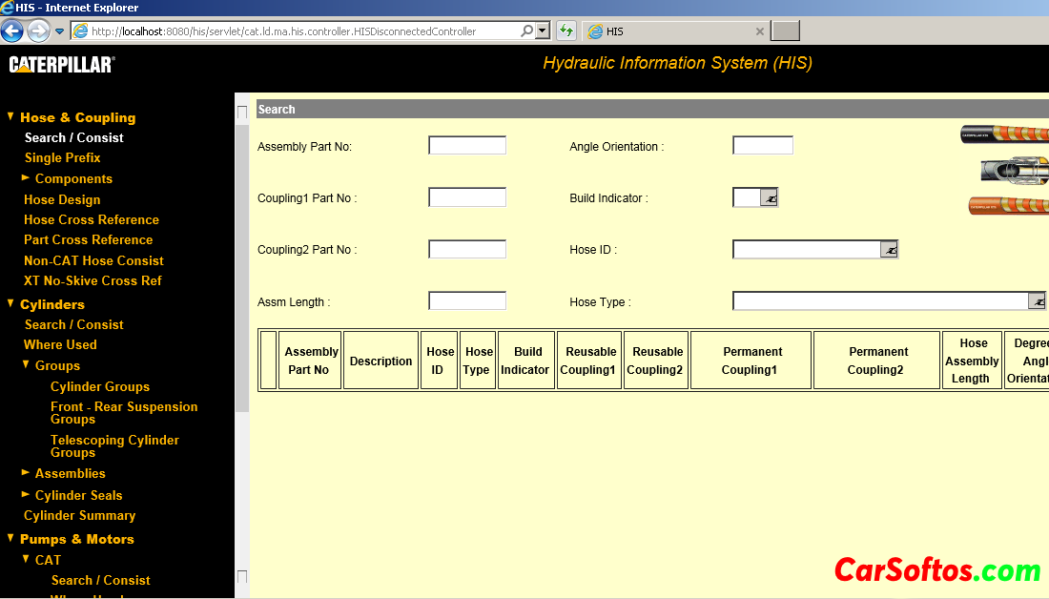Go to Non-CAT Hose Consist
The image size is (1049, 599).
tap(93, 260)
